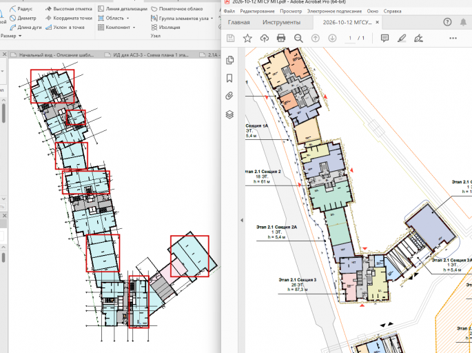Collapse the Acrobat navigation pane arrow
Viewport: 472px width, 353px height.
tap(242, 220)
